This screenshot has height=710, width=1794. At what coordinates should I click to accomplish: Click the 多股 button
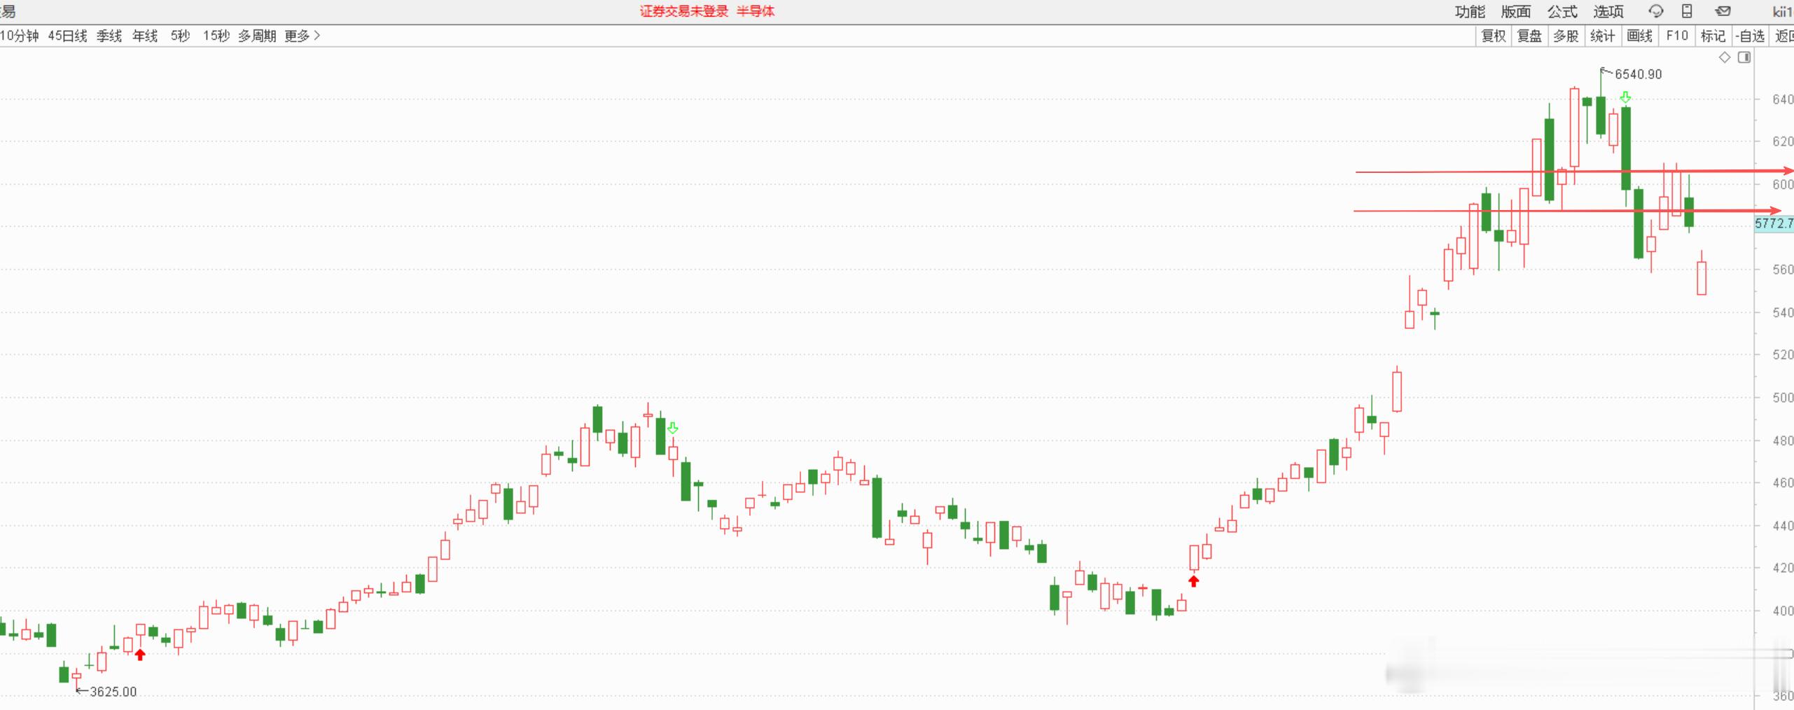coord(1566,36)
